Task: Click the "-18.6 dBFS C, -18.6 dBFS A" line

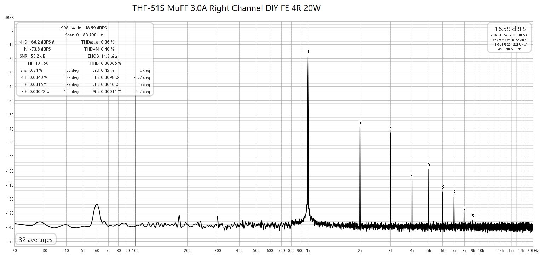Action: [509, 35]
